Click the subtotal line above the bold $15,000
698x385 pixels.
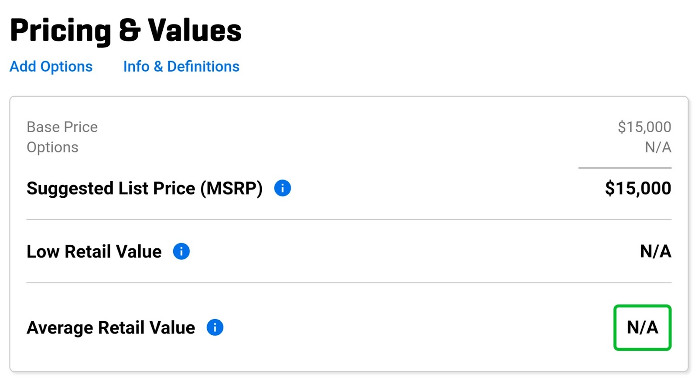click(x=625, y=168)
